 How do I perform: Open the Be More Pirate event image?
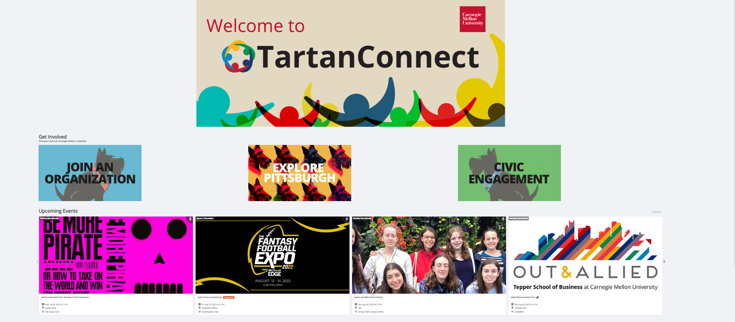coord(116,255)
